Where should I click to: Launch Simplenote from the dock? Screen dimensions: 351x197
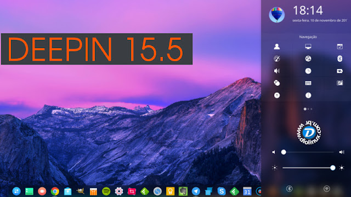(157, 191)
